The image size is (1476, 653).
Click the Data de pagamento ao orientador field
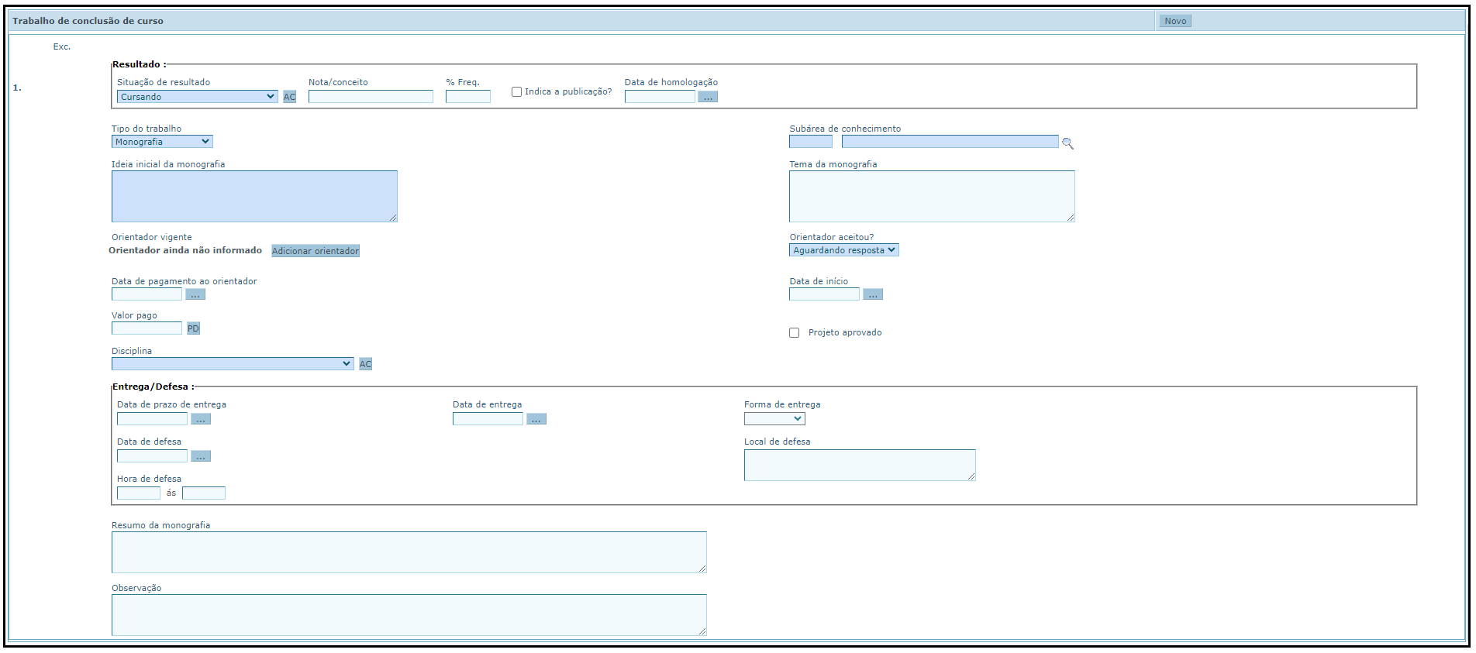point(147,294)
